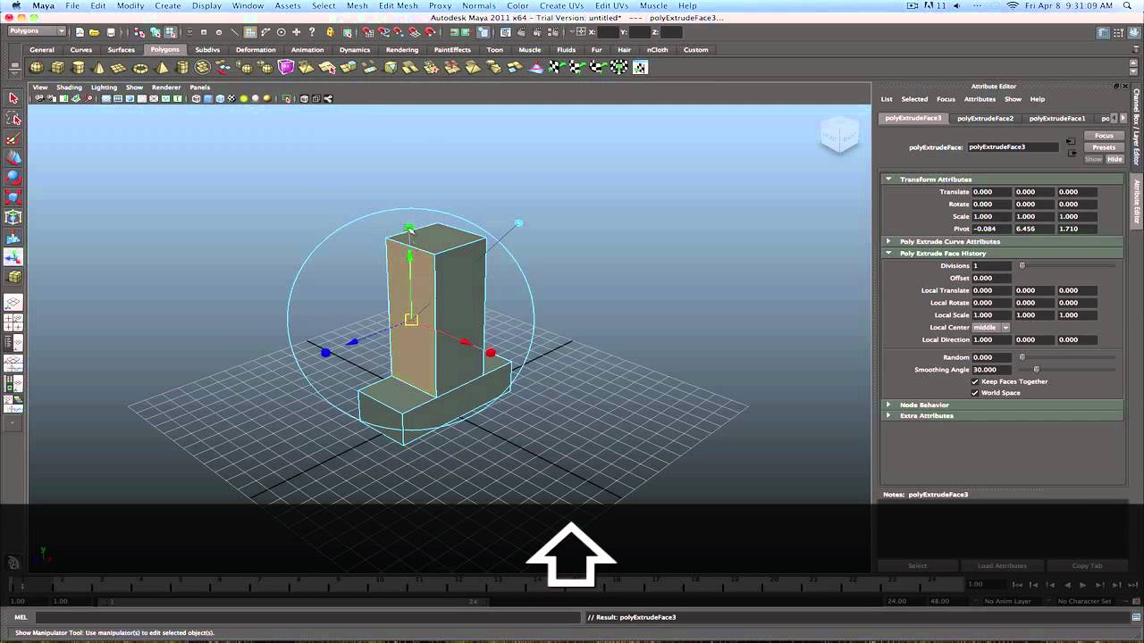The width and height of the screenshot is (1144, 643).
Task: Toggle Keep Faces Together checkbox
Action: coord(975,381)
